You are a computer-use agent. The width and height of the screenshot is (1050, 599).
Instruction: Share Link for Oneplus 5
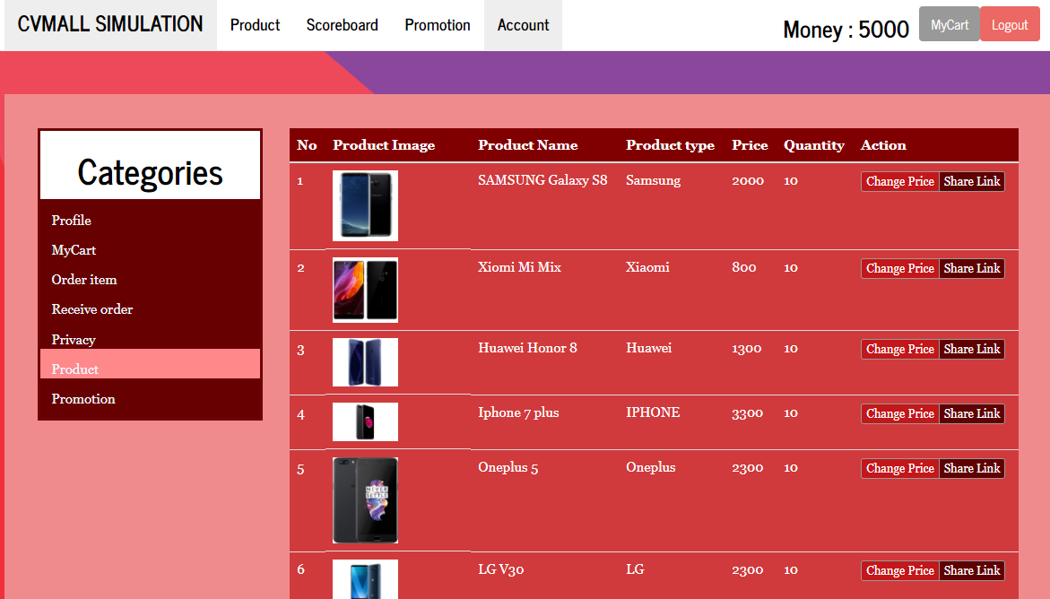click(972, 468)
